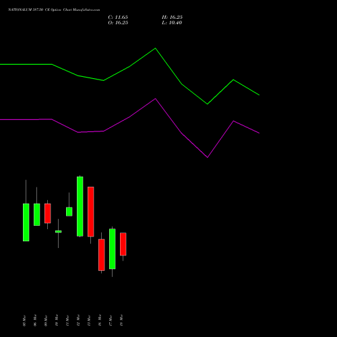The width and height of the screenshot is (337, 337).
Task: Select the tall green candle above 12 Mar
Action: pos(80,206)
